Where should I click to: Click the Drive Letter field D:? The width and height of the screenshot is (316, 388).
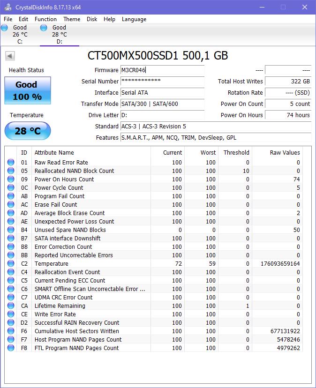pyautogui.click(x=163, y=115)
